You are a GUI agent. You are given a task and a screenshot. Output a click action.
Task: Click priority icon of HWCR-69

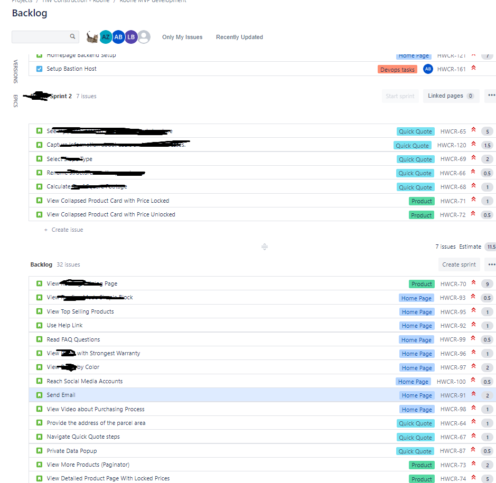pos(473,157)
